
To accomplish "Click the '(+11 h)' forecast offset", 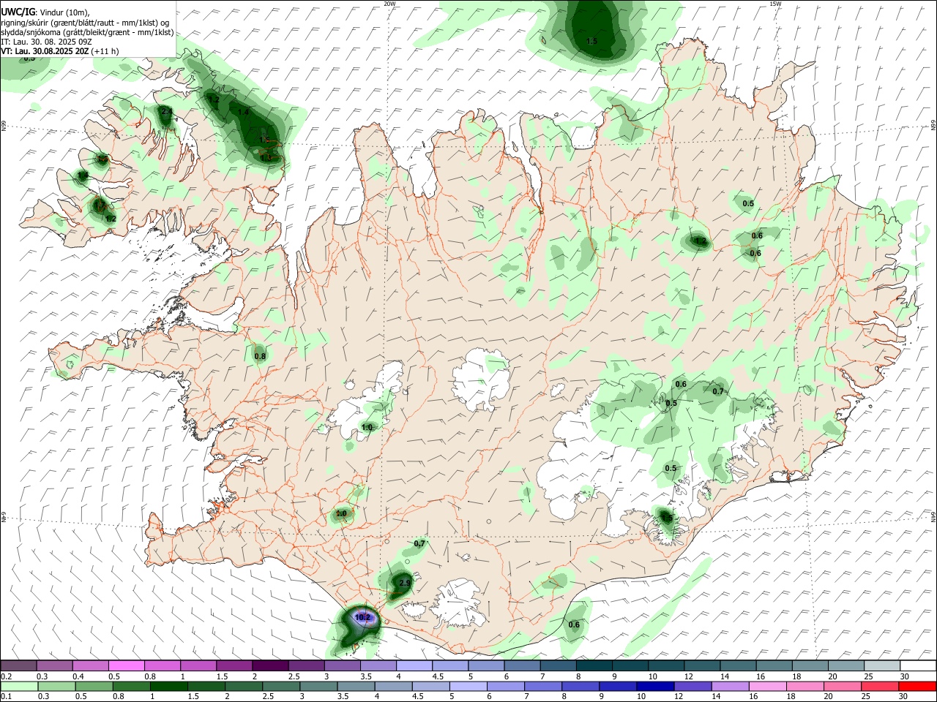I will 105,51.
